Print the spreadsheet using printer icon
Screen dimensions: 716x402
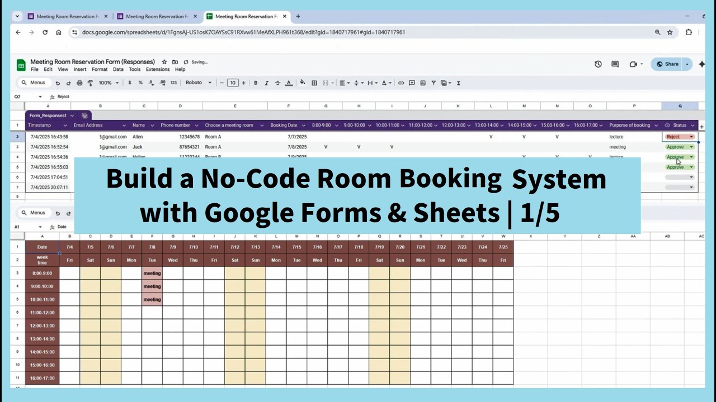click(79, 83)
